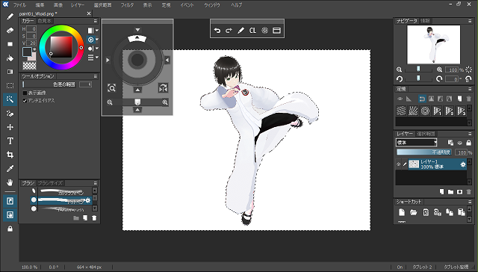Select the rectangular Selection tool
Image resolution: width=478 pixels, height=272 pixels.
pyautogui.click(x=10, y=85)
